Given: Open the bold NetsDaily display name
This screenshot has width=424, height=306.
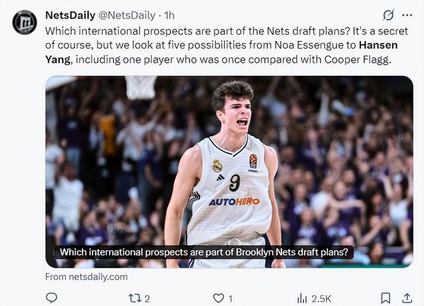Looking at the screenshot, I should tap(70, 15).
